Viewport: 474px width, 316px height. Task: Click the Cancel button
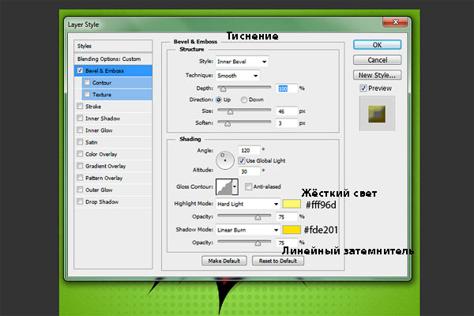coord(377,60)
